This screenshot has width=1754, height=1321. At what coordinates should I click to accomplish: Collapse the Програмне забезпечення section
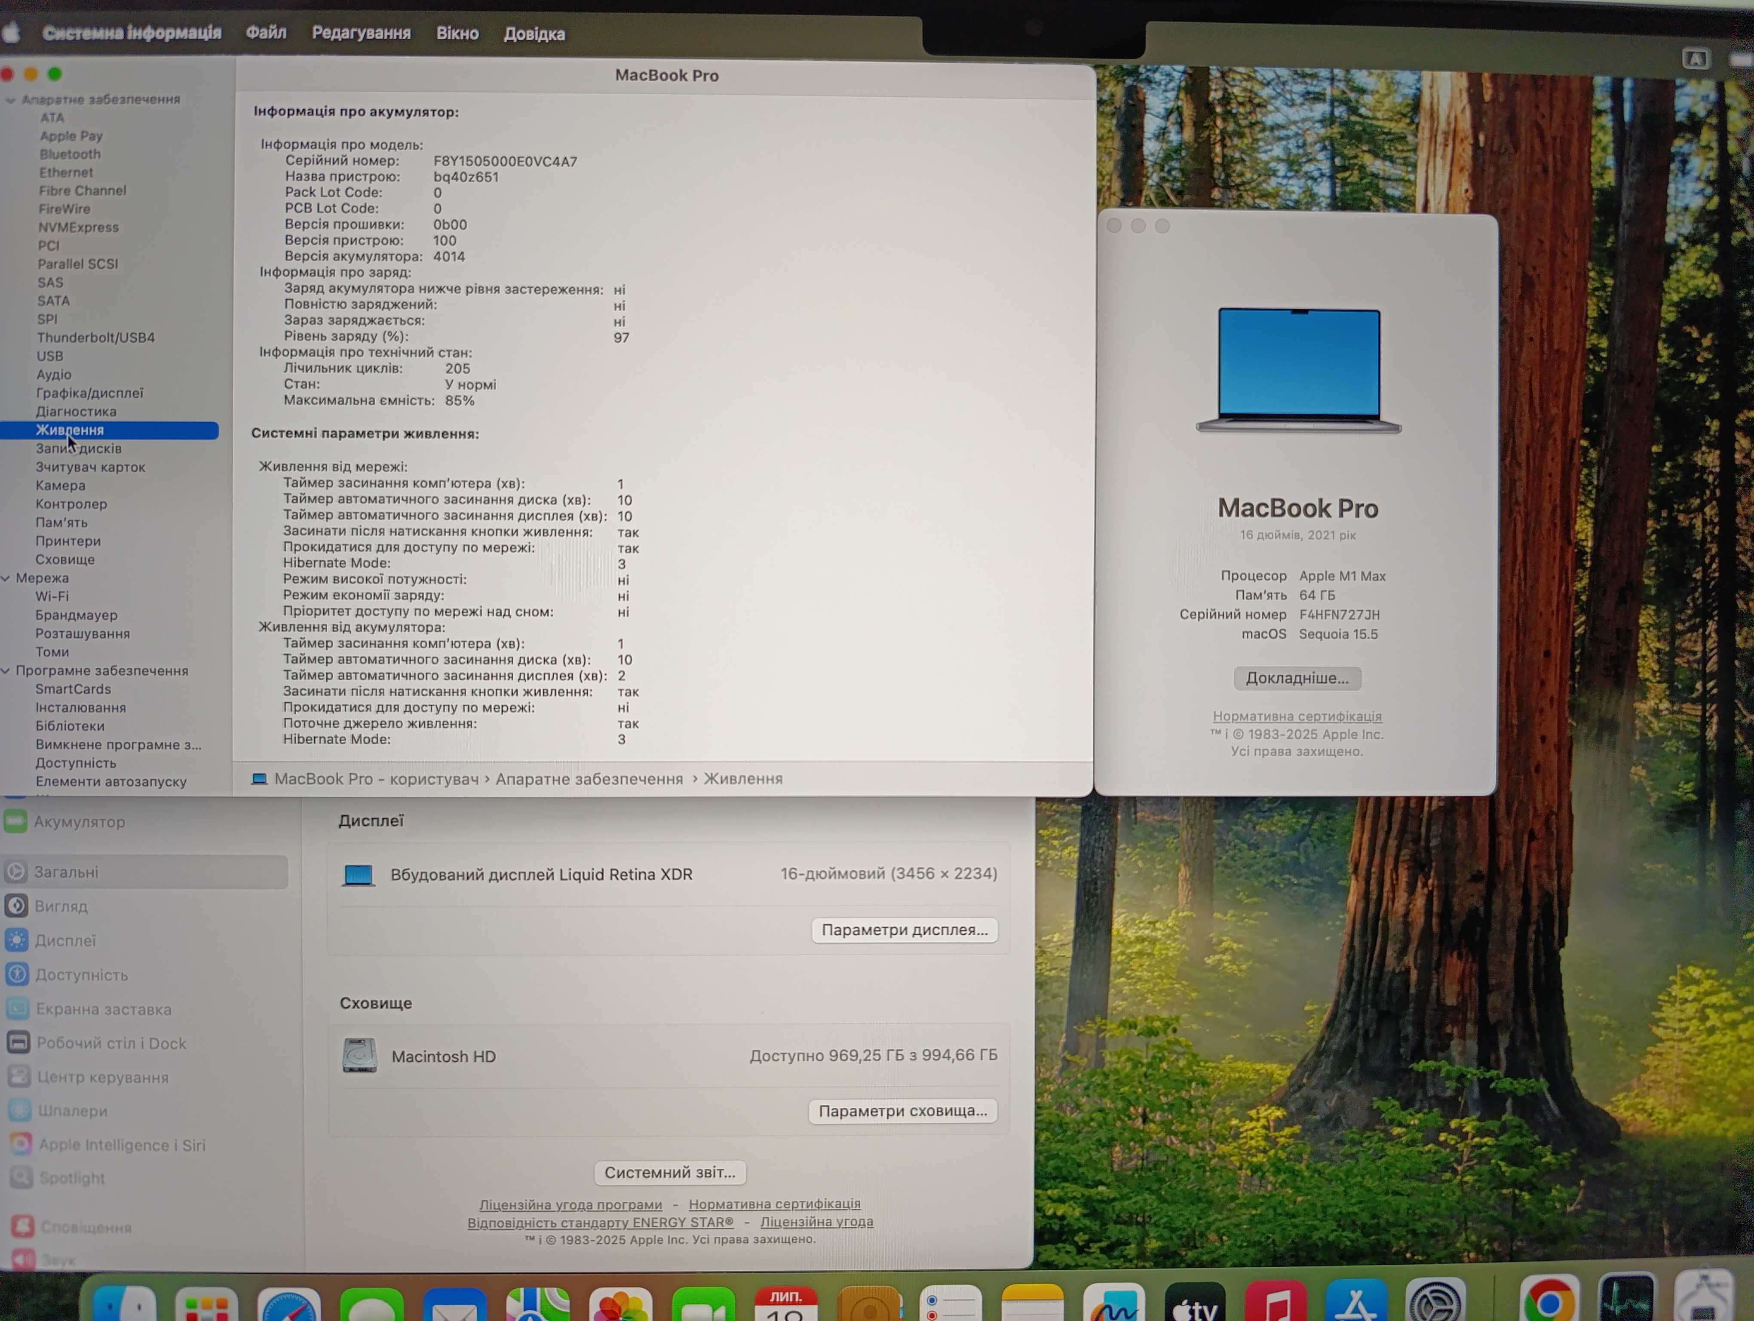[6, 671]
